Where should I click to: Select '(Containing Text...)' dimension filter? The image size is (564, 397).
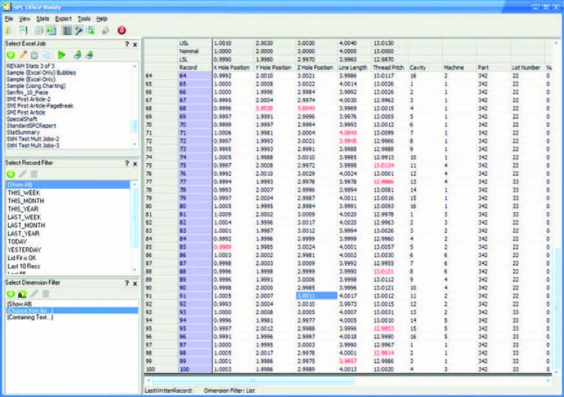point(30,317)
